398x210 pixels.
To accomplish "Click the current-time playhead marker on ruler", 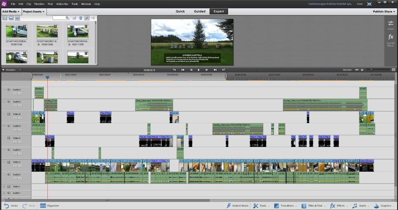I will (x=47, y=77).
